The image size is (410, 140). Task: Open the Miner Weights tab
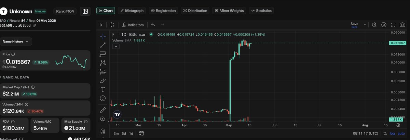pyautogui.click(x=229, y=11)
